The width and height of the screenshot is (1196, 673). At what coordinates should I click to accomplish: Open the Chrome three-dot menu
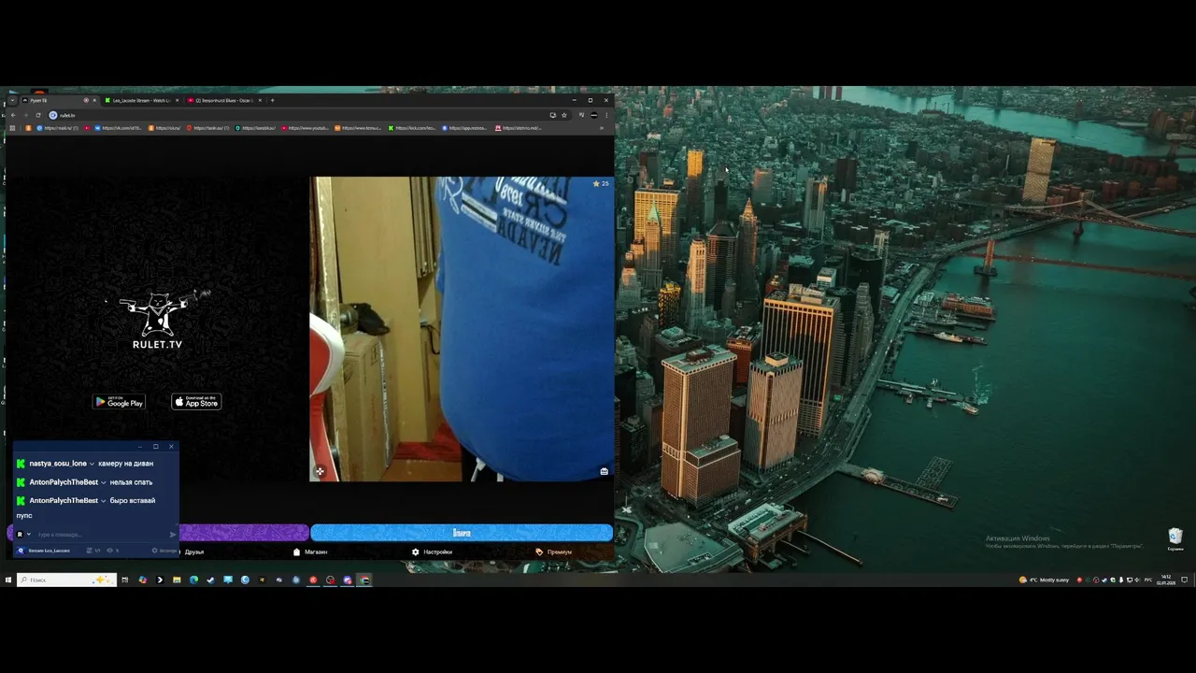(606, 115)
